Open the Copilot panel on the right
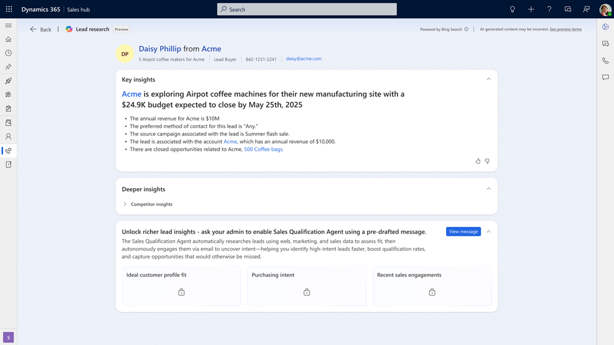 (605, 27)
